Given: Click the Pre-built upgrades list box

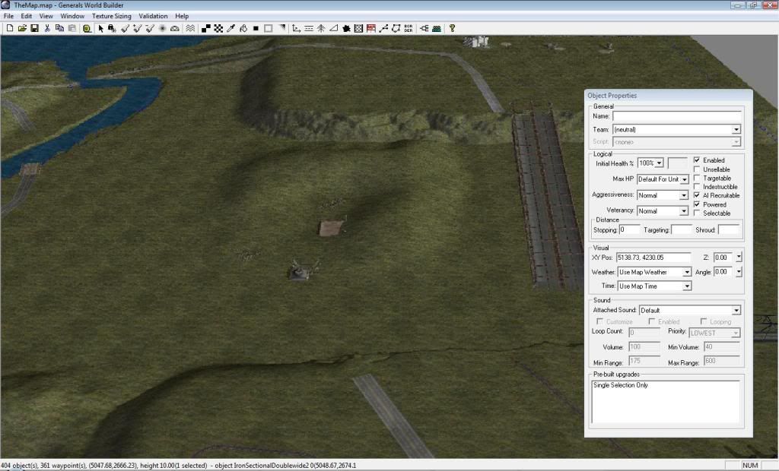Looking at the screenshot, I should coord(665,401).
